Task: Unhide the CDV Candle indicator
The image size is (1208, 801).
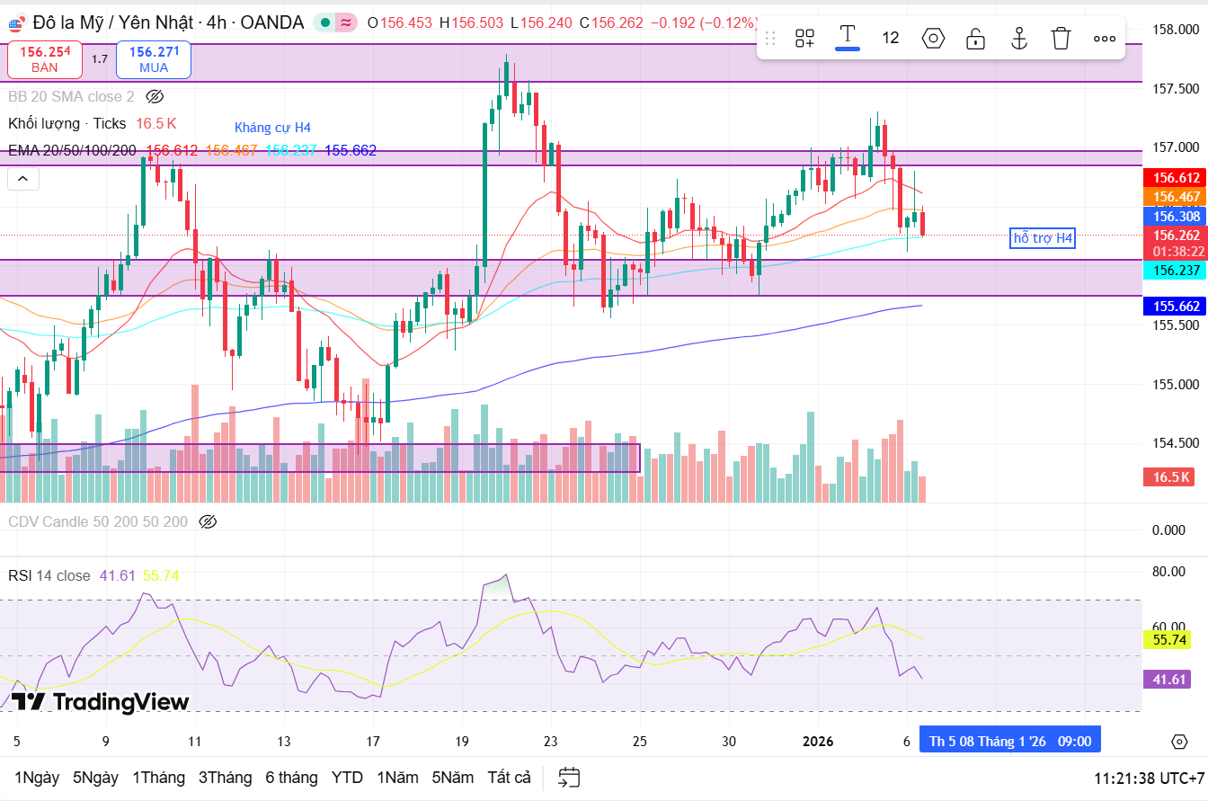Action: click(209, 521)
